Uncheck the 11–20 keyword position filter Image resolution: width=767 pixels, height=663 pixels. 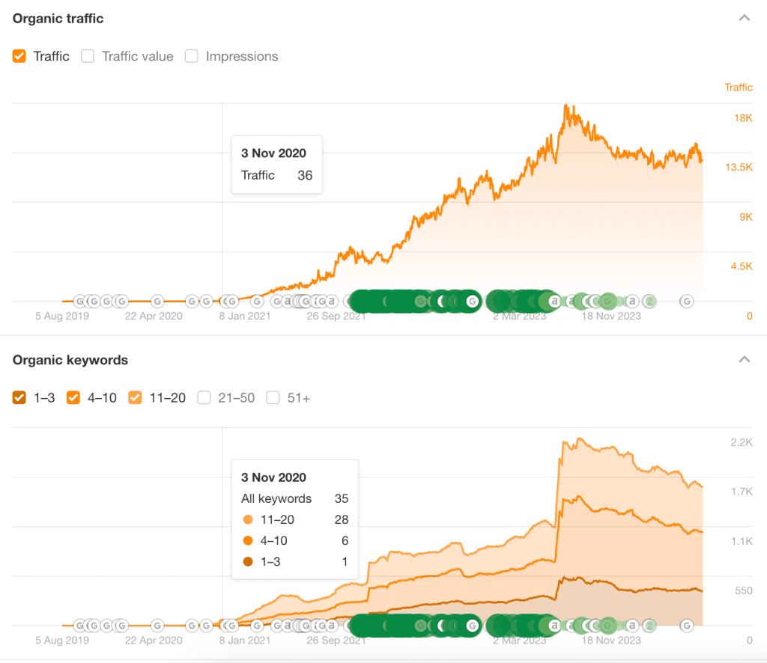tap(135, 397)
